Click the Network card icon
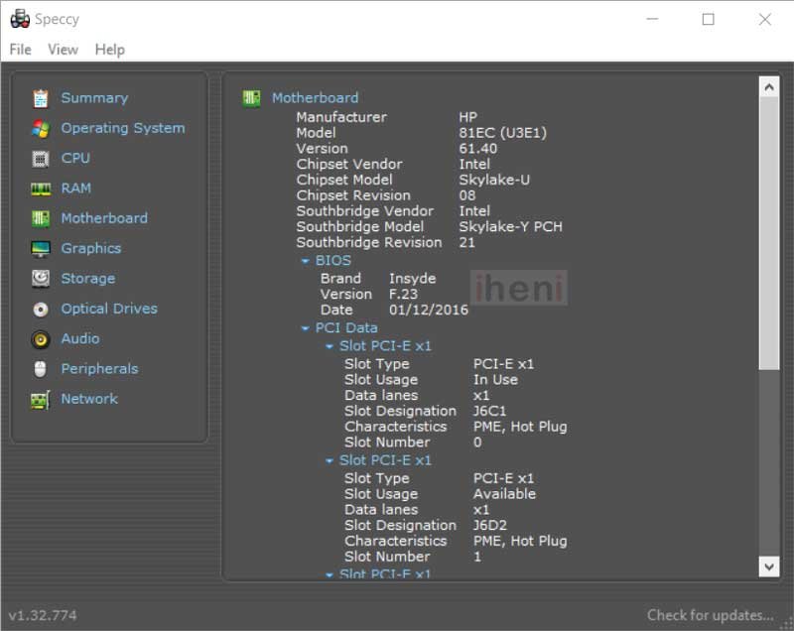The image size is (794, 631). (41, 400)
